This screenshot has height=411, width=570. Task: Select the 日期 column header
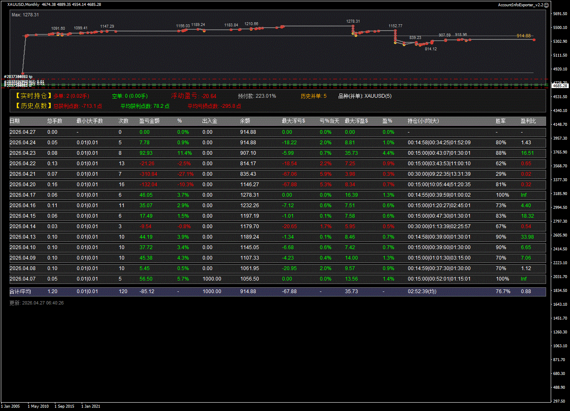point(15,121)
